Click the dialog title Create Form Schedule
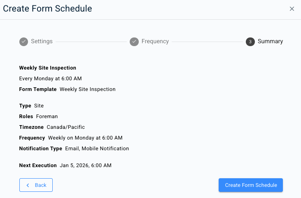Image resolution: width=301 pixels, height=198 pixels. tap(48, 9)
